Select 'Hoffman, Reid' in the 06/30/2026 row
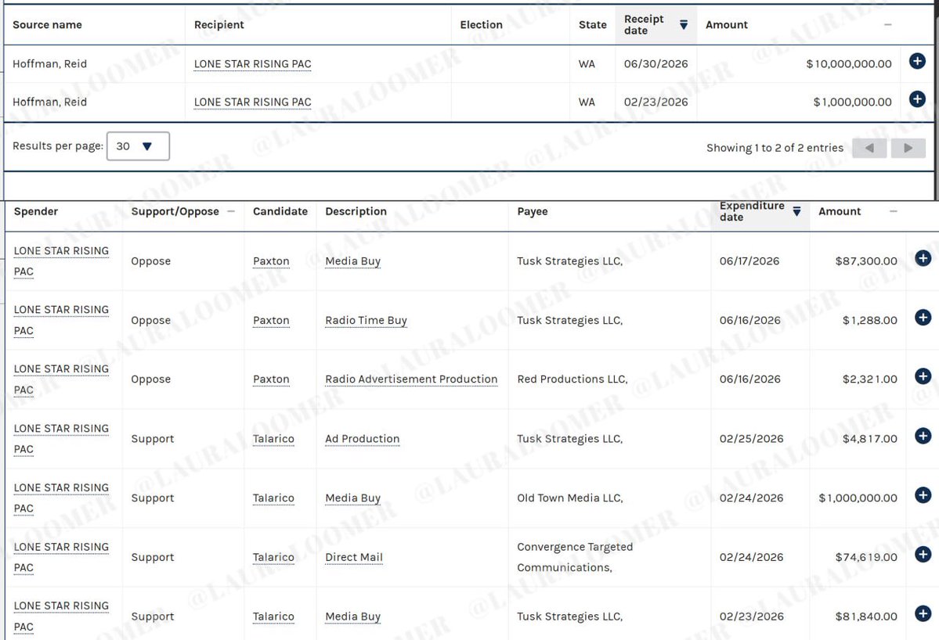 point(49,64)
